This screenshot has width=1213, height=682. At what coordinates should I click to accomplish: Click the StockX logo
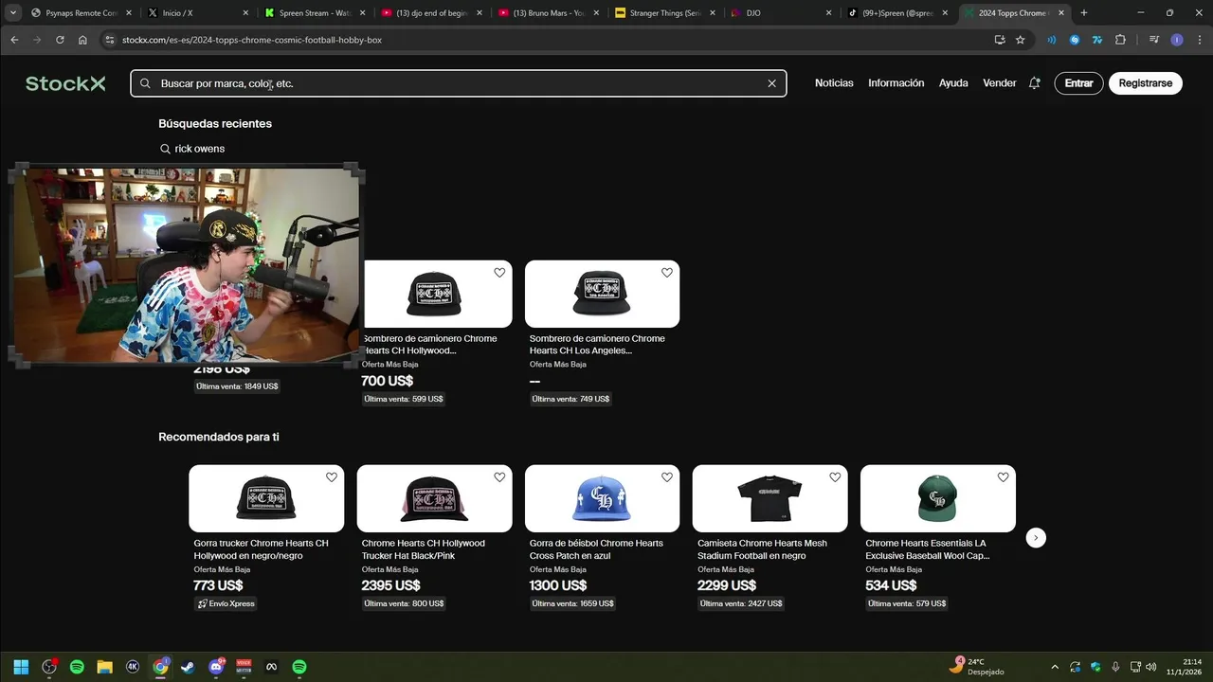[65, 83]
